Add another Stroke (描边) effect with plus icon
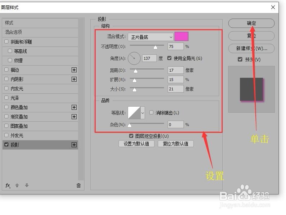The height and width of the screenshot is (215, 286). (x=74, y=70)
